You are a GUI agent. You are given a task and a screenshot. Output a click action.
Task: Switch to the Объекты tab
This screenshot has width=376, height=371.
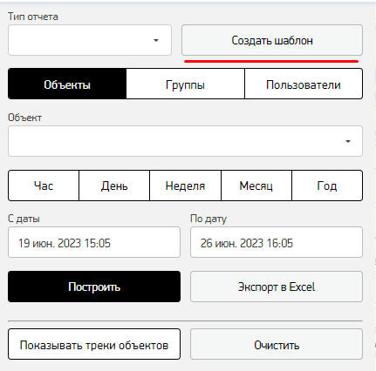(x=67, y=84)
